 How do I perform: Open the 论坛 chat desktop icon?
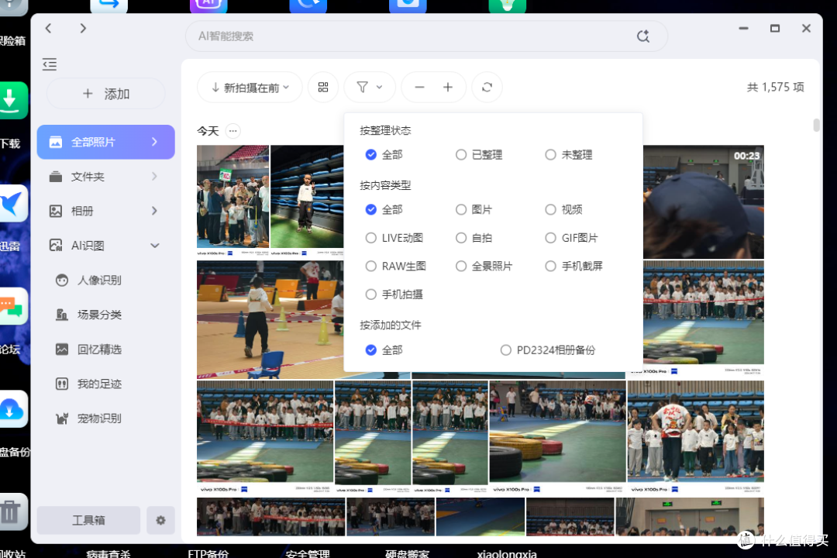point(13,306)
